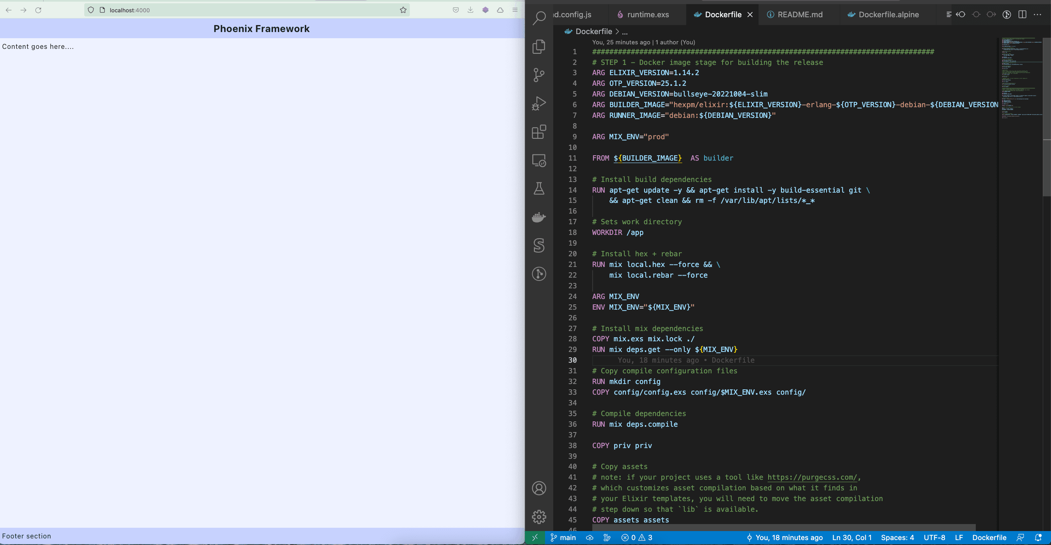Open VS Code Settings gear
Viewport: 1051px width, 545px height.
539,517
